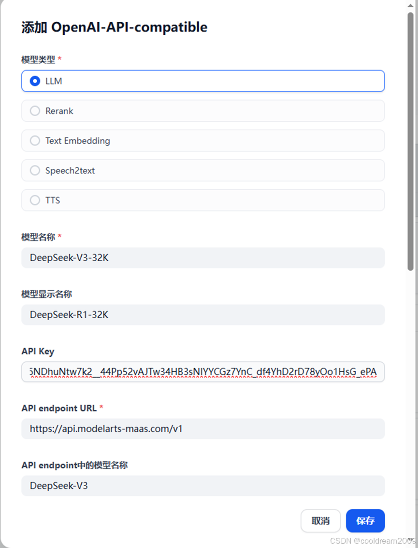Choose the Rerank model type option
Viewport: 418px width, 548px height.
pyautogui.click(x=203, y=111)
